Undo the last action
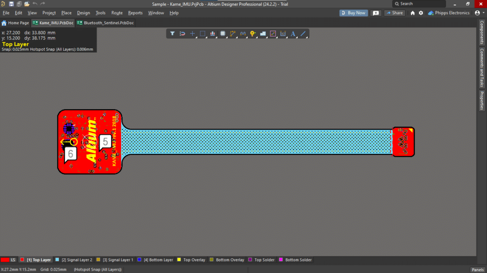Screen dimensions: 487x273 (x=35, y=4)
